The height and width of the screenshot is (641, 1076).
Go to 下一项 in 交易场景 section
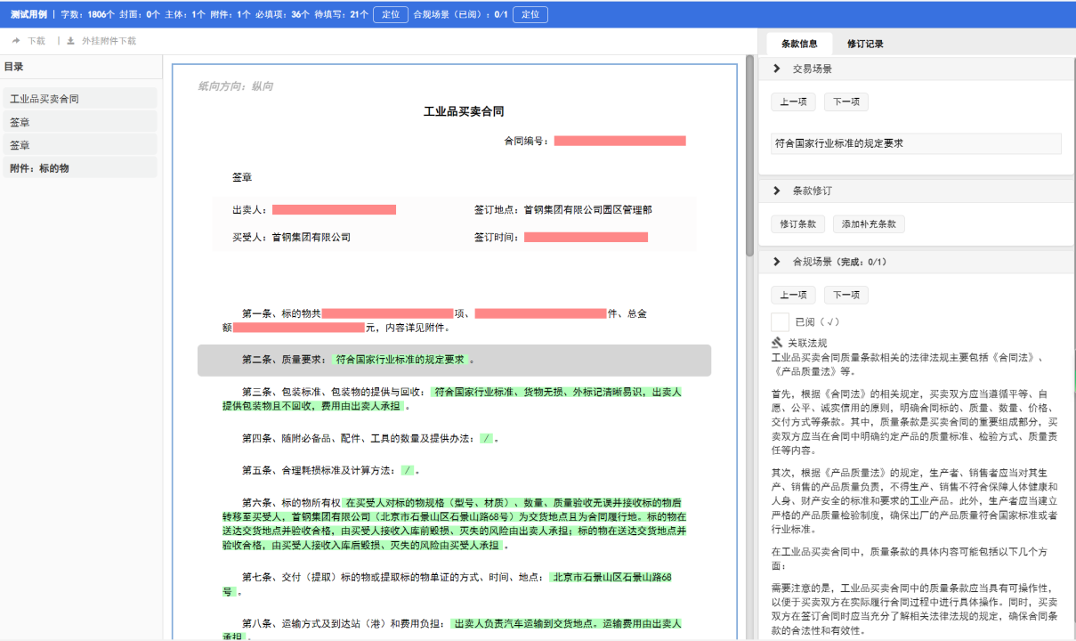tap(845, 102)
